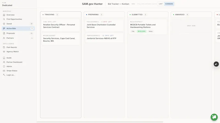The width and height of the screenshot is (220, 123).
Task: Click the AWARDED column header
Action: (x=191, y=15)
